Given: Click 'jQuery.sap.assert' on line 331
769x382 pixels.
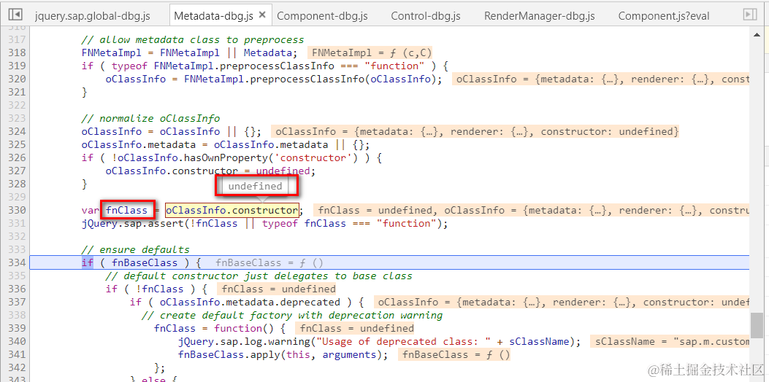Looking at the screenshot, I should point(132,223).
